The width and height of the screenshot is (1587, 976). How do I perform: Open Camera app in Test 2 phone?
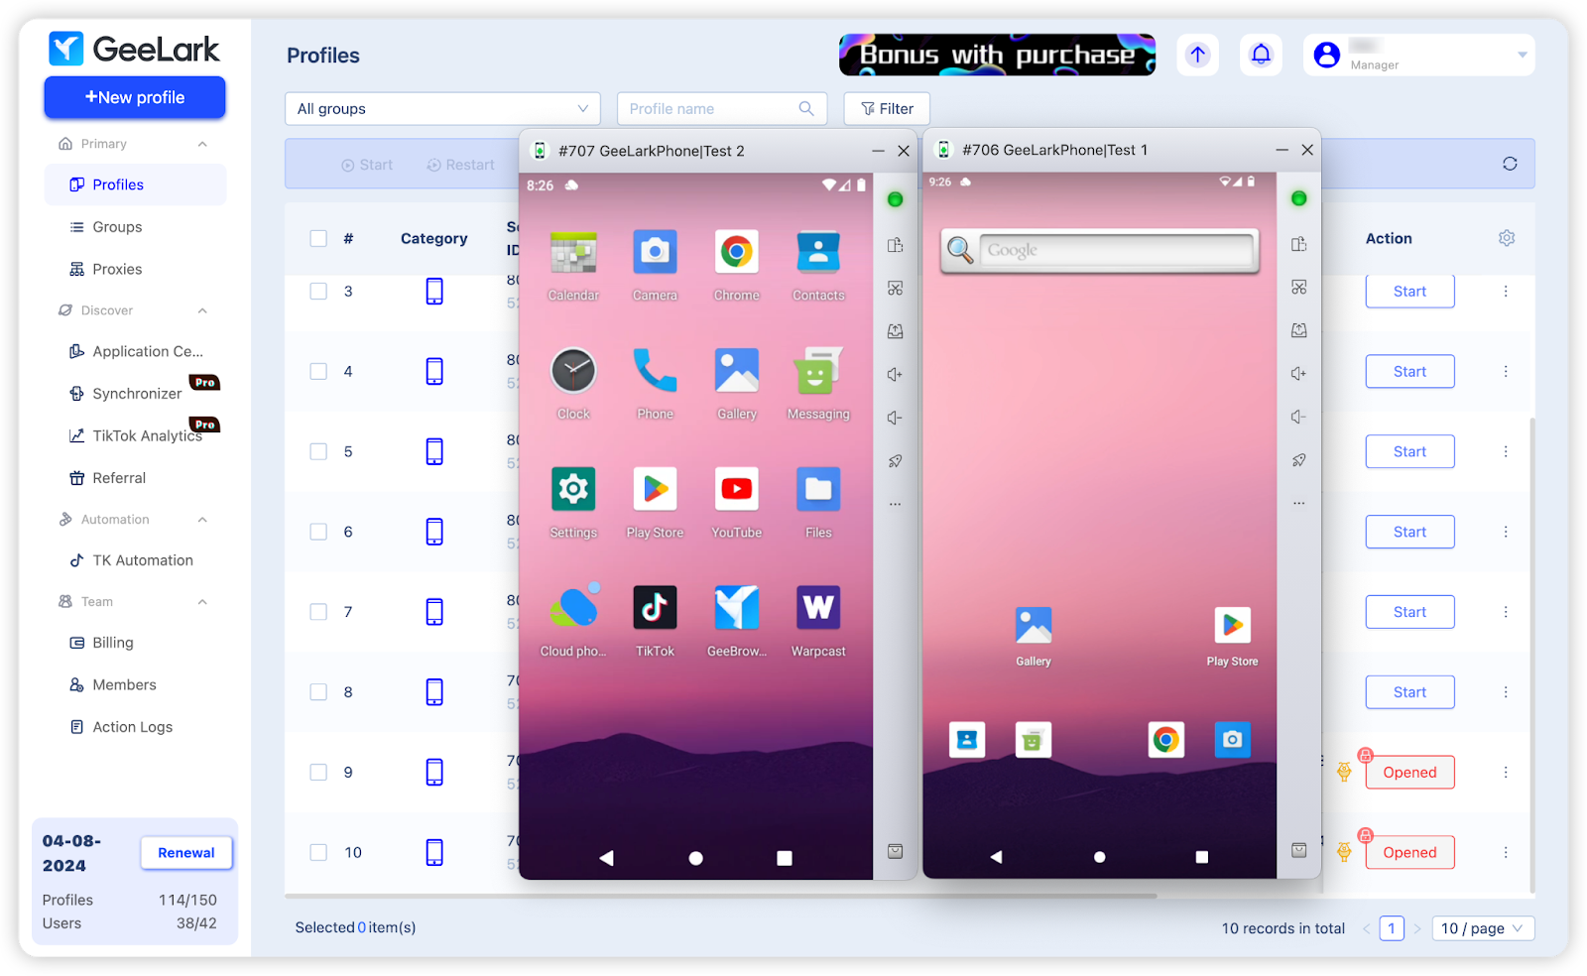pyautogui.click(x=655, y=252)
